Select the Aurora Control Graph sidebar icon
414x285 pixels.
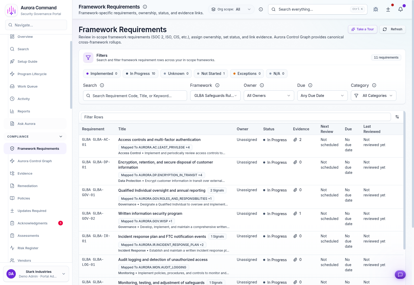pyautogui.click(x=12, y=161)
